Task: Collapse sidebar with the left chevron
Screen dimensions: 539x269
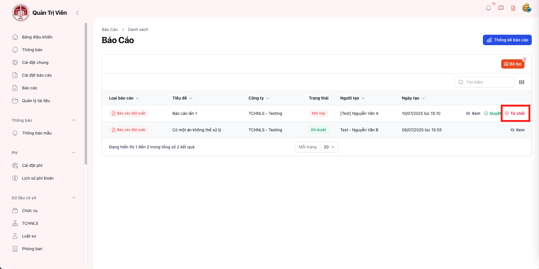Action: pyautogui.click(x=77, y=13)
